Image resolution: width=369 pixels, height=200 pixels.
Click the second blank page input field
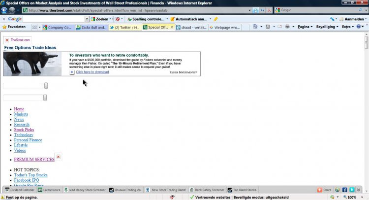tap(23, 98)
